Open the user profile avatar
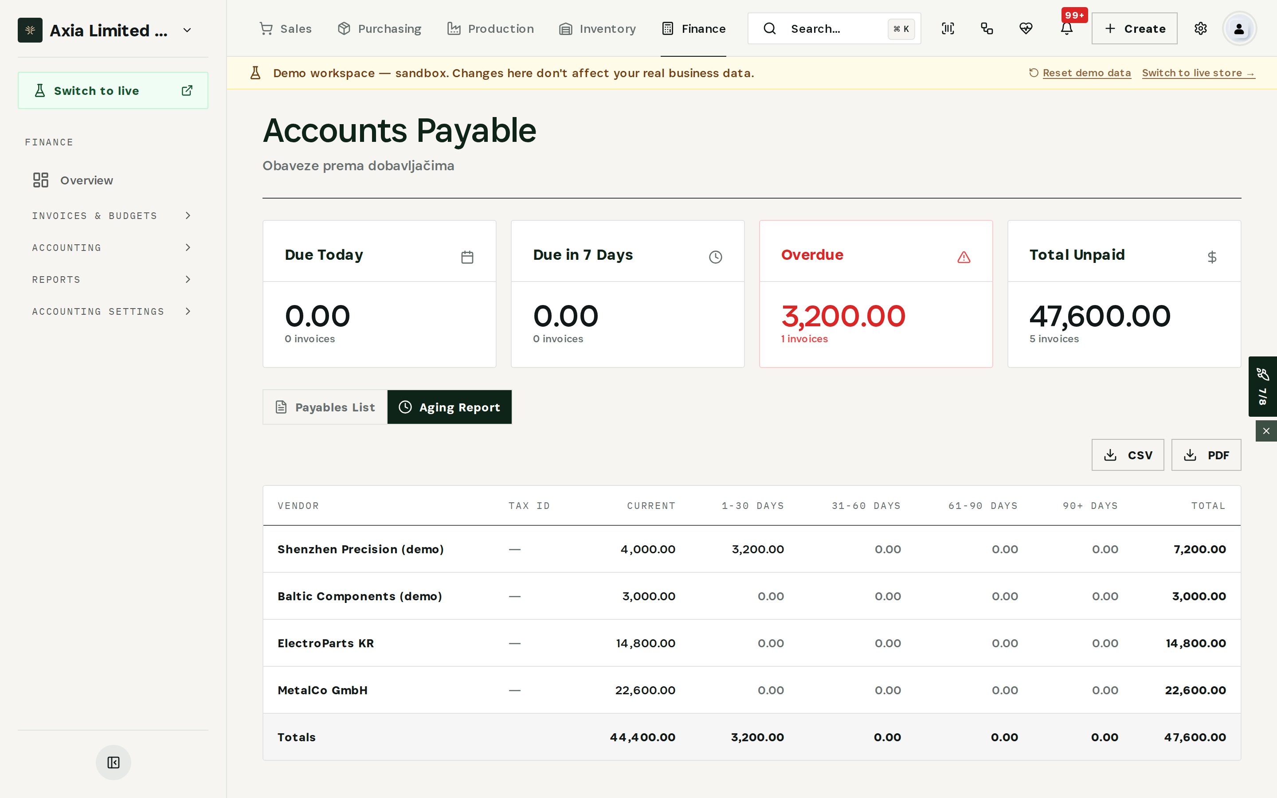 tap(1239, 28)
